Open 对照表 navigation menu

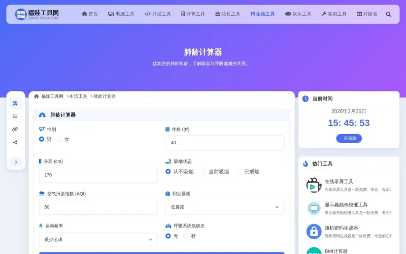click(x=367, y=14)
